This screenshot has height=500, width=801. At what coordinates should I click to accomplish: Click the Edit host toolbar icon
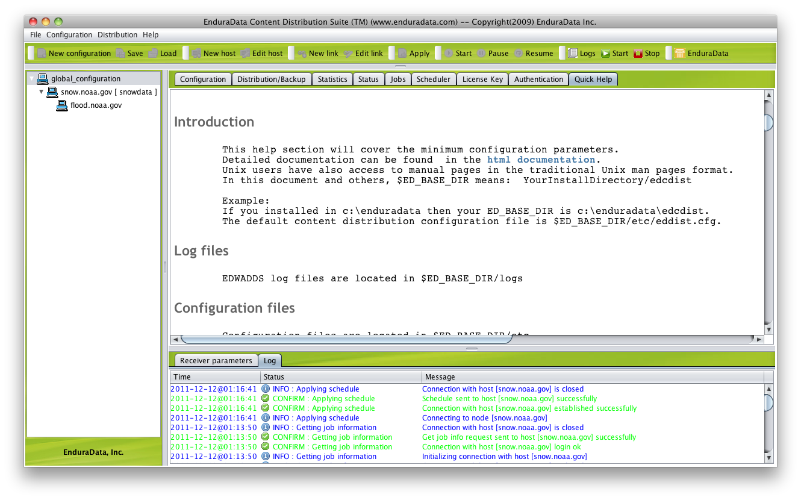(x=245, y=53)
